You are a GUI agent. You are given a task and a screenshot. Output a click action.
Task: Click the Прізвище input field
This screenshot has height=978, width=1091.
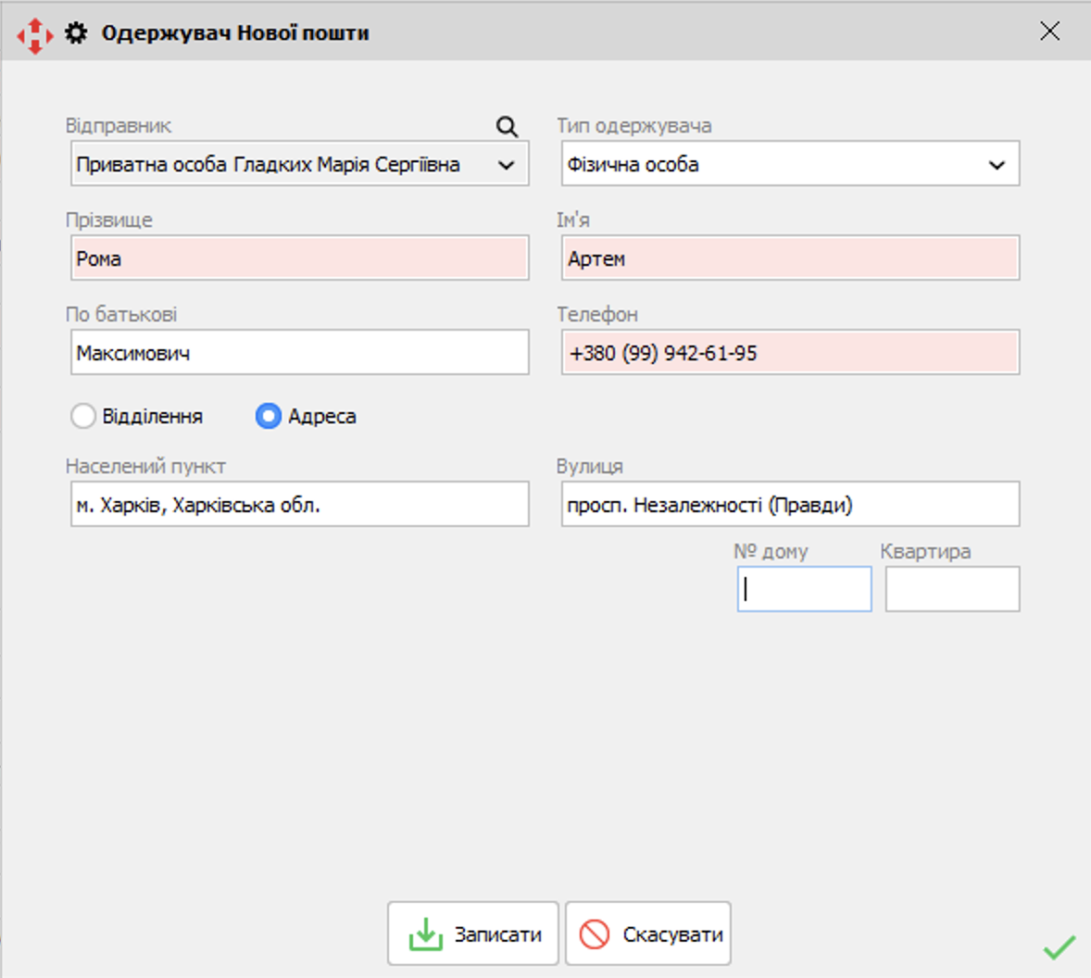299,258
